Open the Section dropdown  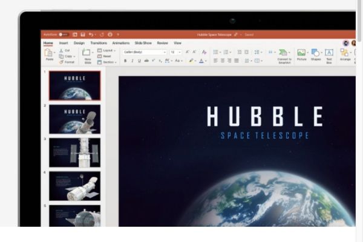click(106, 62)
